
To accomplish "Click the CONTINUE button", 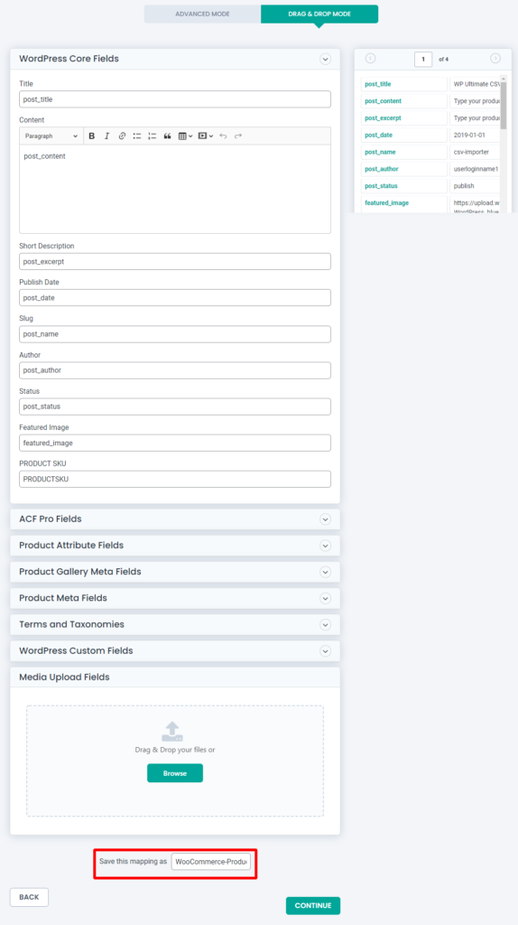I will pos(313,905).
